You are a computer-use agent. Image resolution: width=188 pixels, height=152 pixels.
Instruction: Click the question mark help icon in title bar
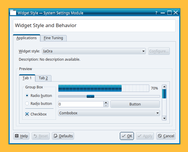pyautogui.click(x=156, y=13)
